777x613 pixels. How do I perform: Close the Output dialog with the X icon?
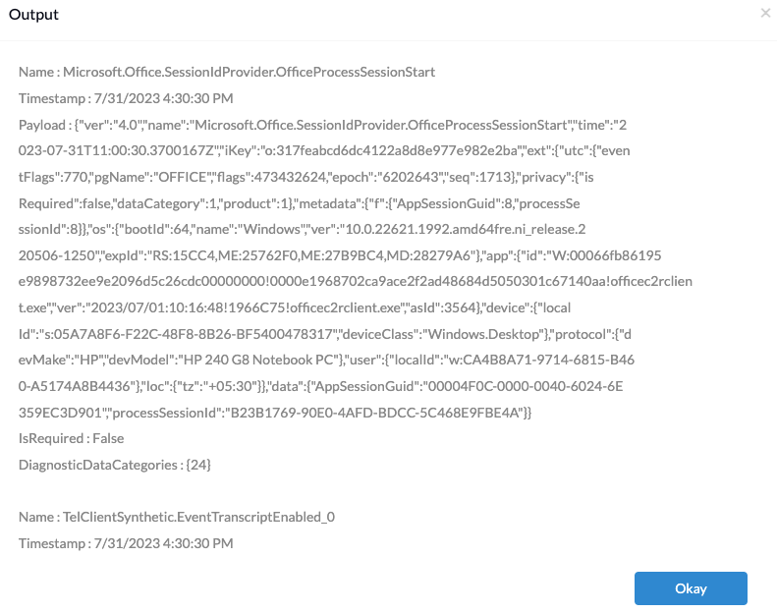click(x=765, y=14)
